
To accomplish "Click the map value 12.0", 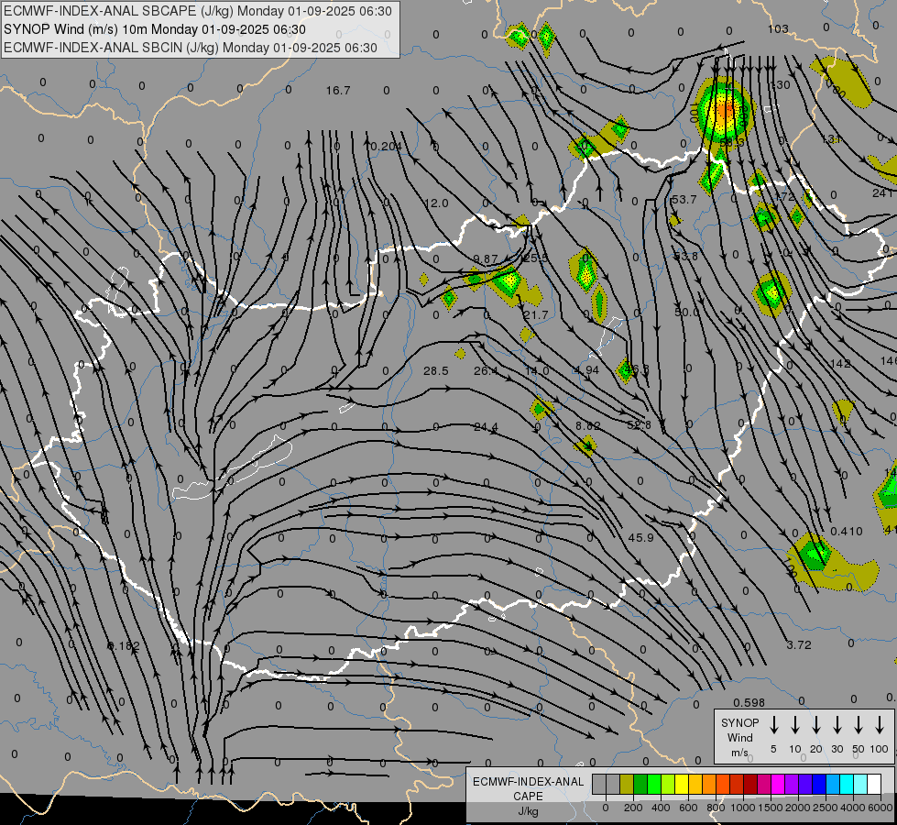I will point(436,203).
